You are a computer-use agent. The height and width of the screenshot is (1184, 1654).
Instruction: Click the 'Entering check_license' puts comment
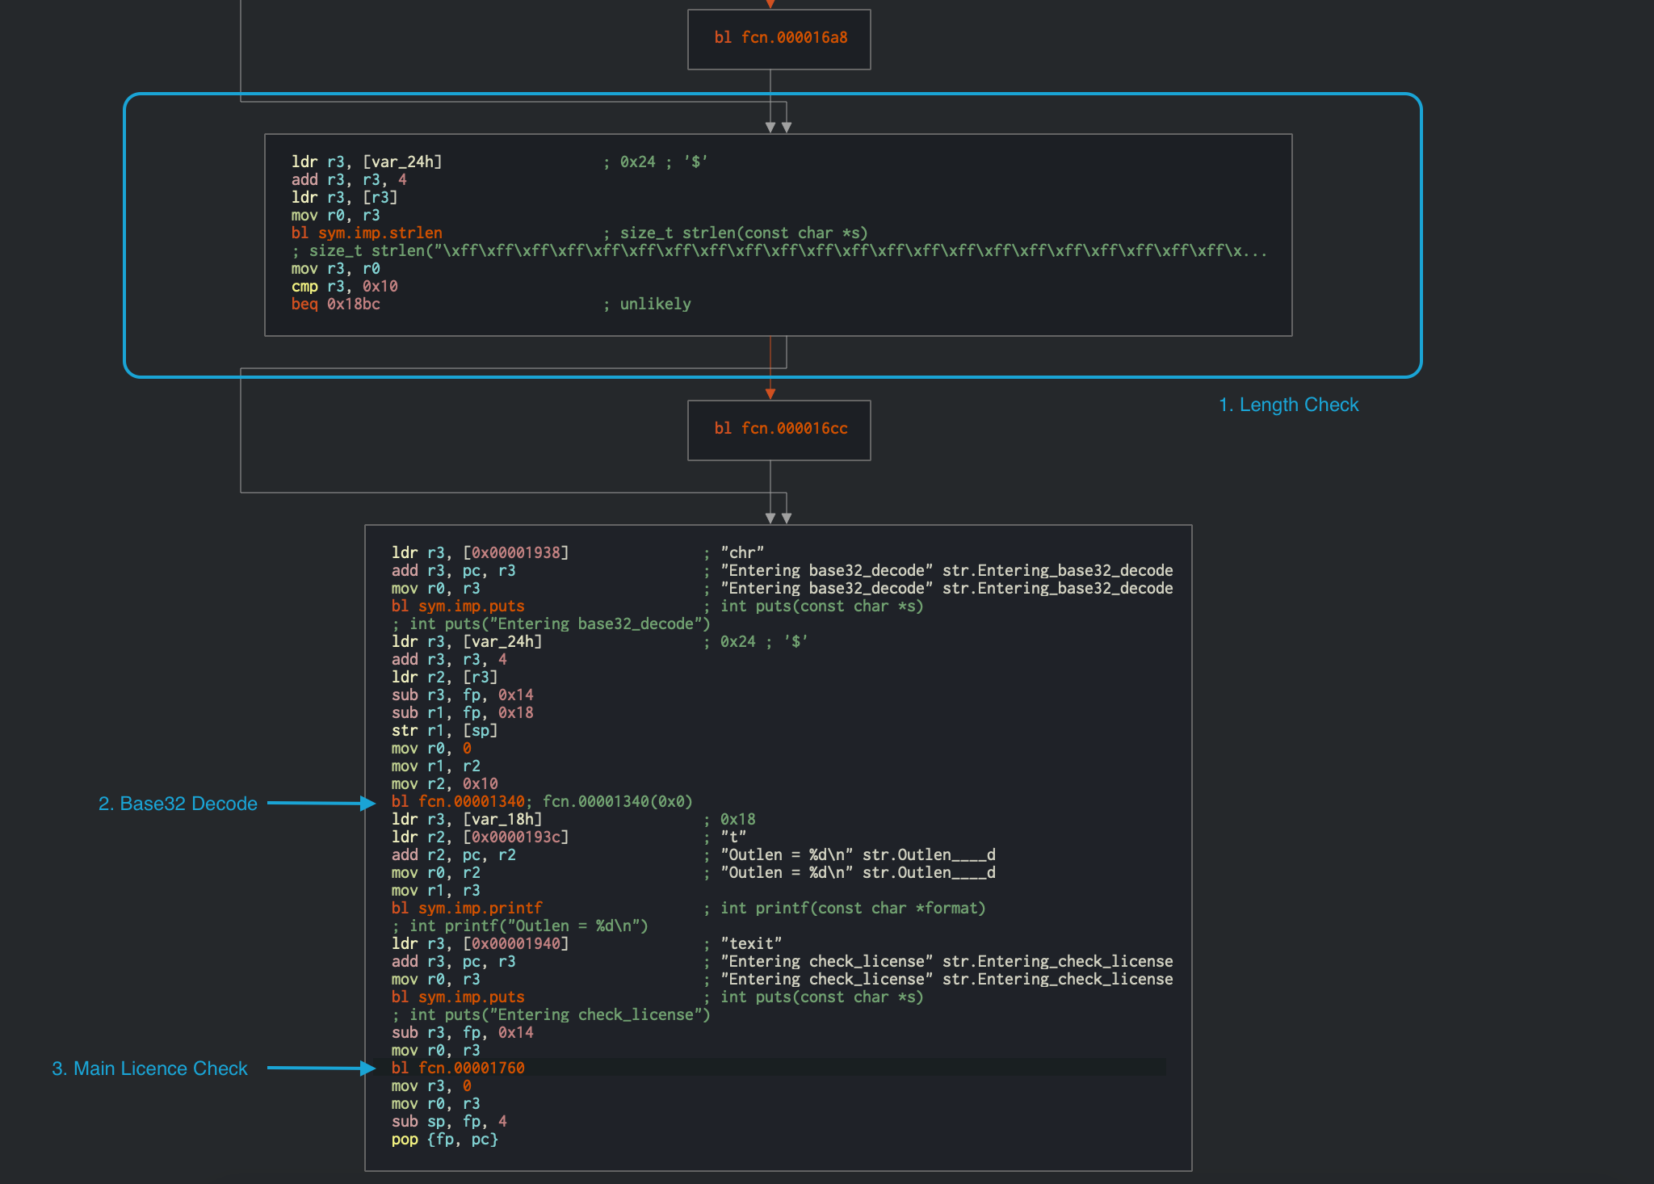click(551, 1015)
